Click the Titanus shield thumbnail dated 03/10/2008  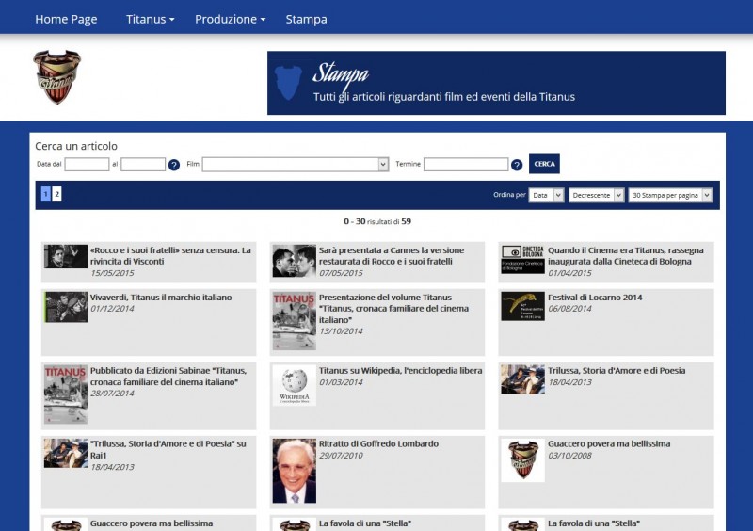click(x=523, y=459)
